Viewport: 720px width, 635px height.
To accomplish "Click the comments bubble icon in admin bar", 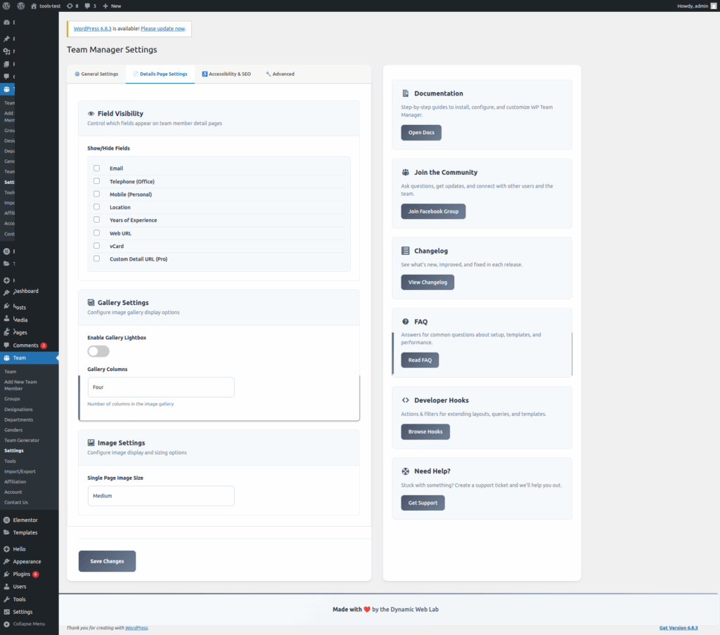I will point(89,6).
